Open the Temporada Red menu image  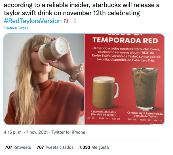(125, 79)
